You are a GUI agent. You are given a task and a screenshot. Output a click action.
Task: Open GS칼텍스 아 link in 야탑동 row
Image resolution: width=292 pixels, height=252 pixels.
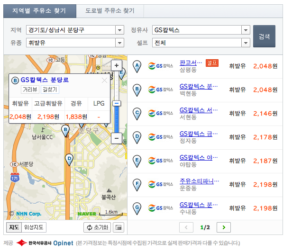199,157
